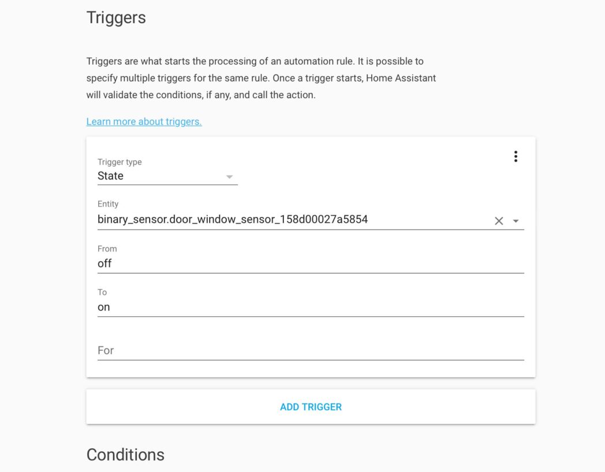The width and height of the screenshot is (605, 472).
Task: Click the entity picker dropdown arrow
Action: tap(516, 220)
